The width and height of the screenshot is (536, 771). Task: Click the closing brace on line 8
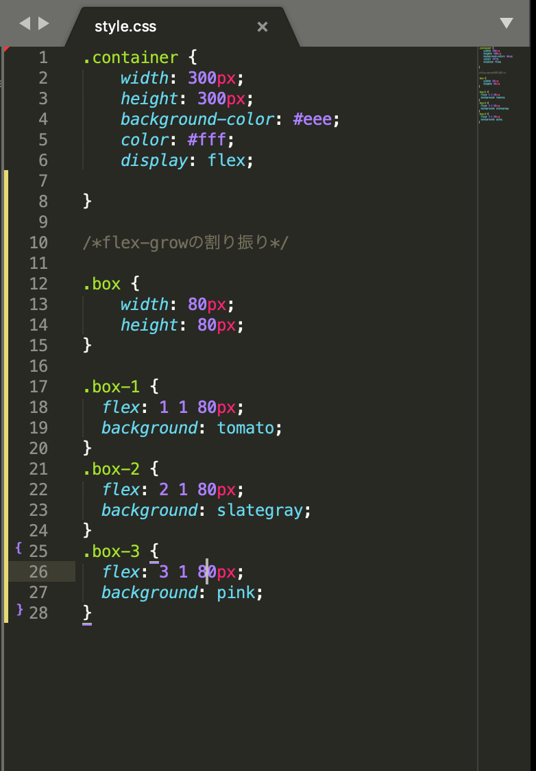point(87,201)
